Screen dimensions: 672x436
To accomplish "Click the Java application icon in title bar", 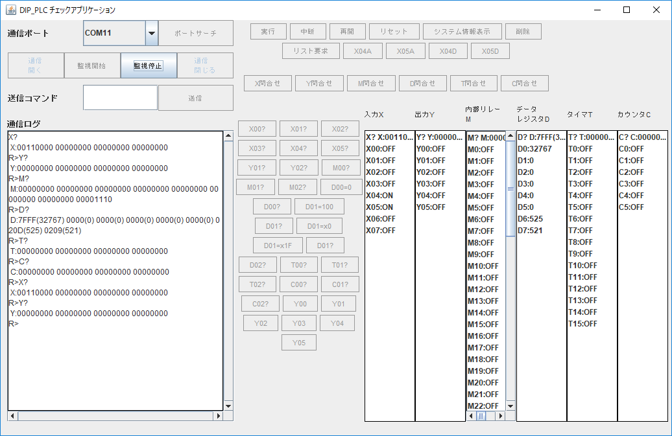I will [10, 10].
